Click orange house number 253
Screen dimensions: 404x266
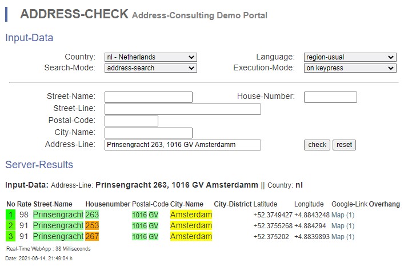pos(92,226)
